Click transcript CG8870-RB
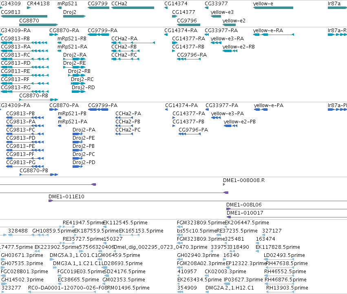 (38, 100)
